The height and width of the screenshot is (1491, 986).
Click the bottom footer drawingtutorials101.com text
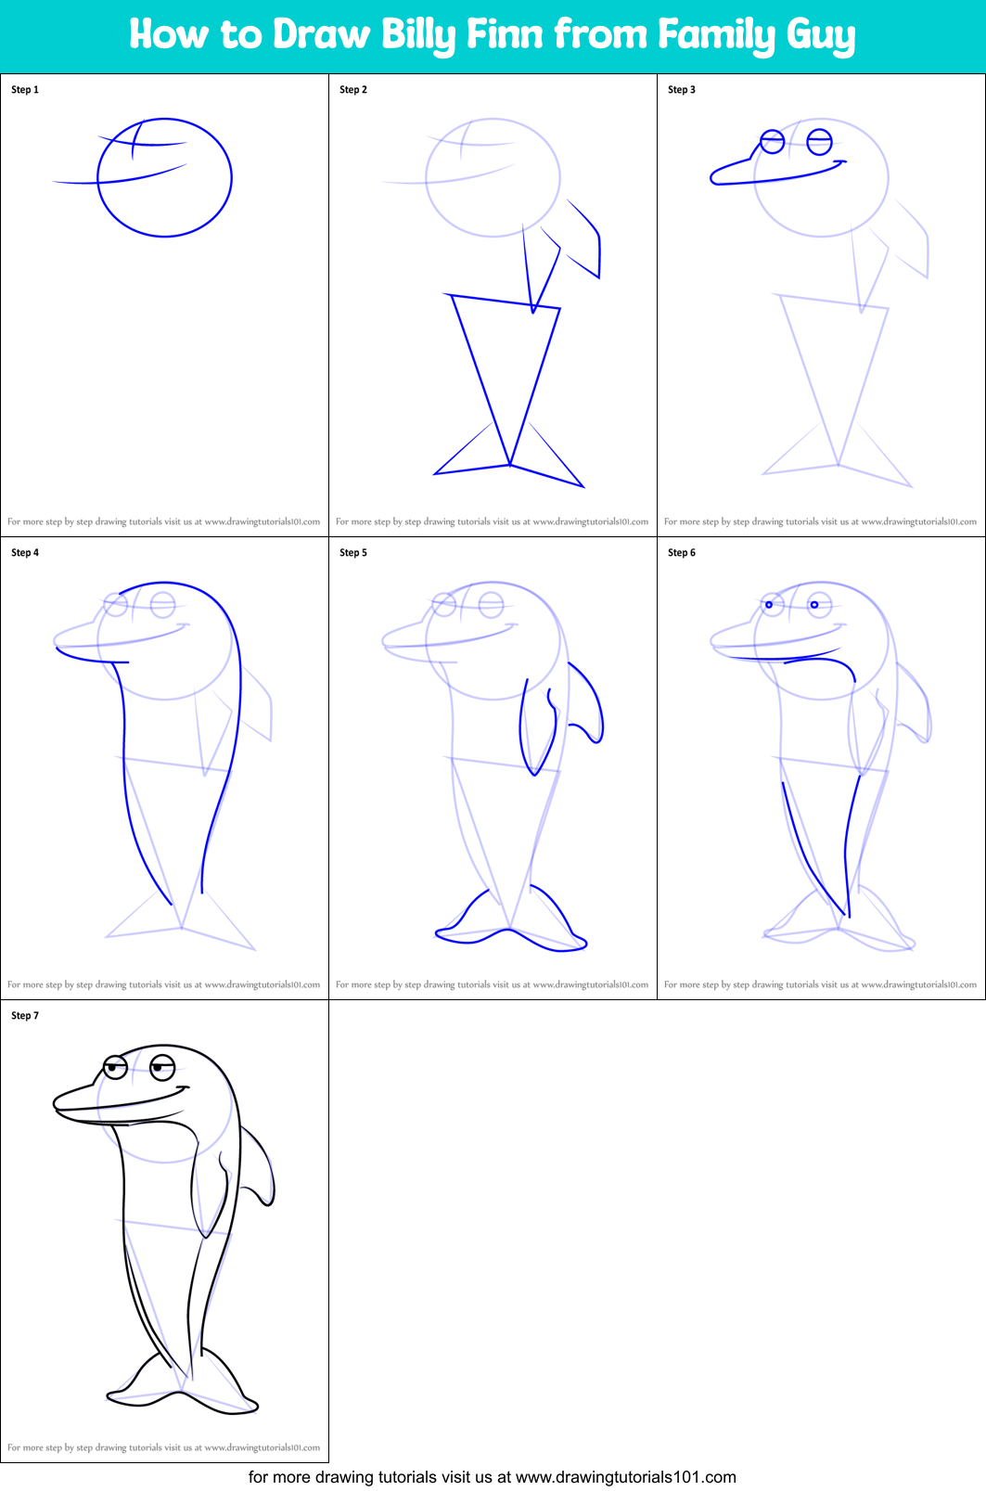click(x=493, y=1477)
